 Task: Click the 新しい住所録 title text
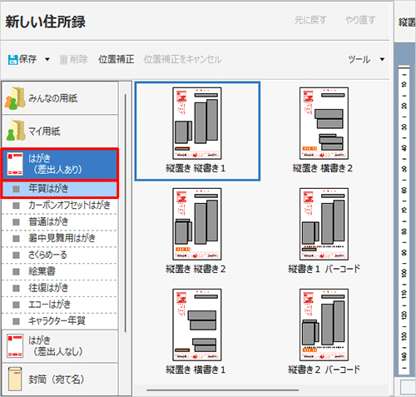coord(45,22)
